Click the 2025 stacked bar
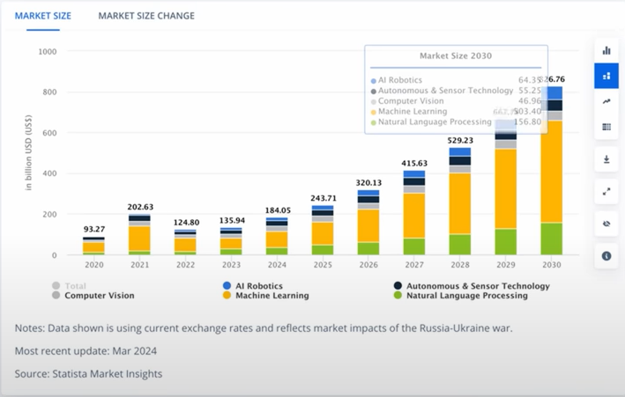The image size is (625, 397). 323,231
